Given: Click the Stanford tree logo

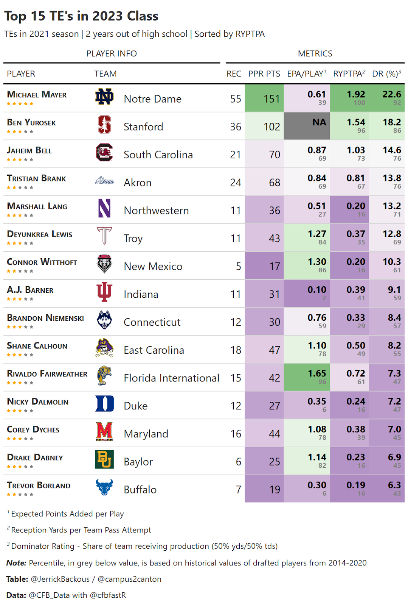Looking at the screenshot, I should pos(104,125).
